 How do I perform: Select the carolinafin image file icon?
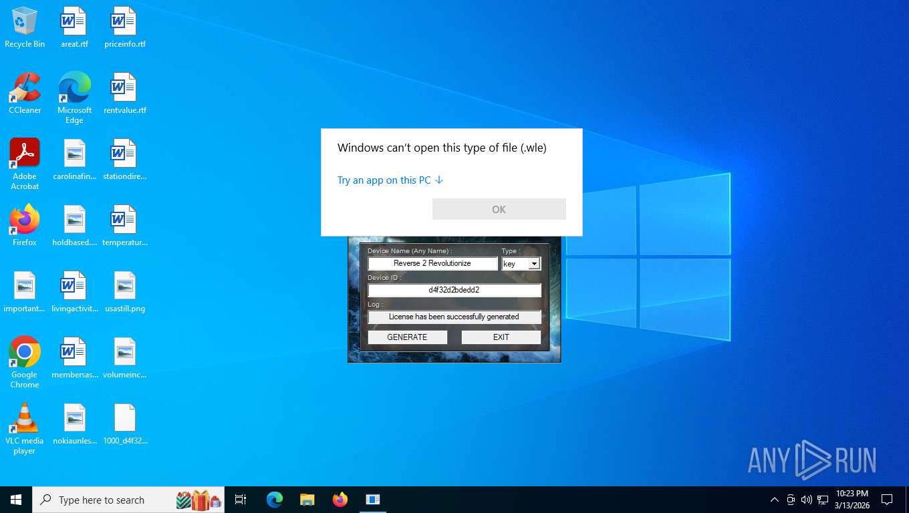(74, 160)
